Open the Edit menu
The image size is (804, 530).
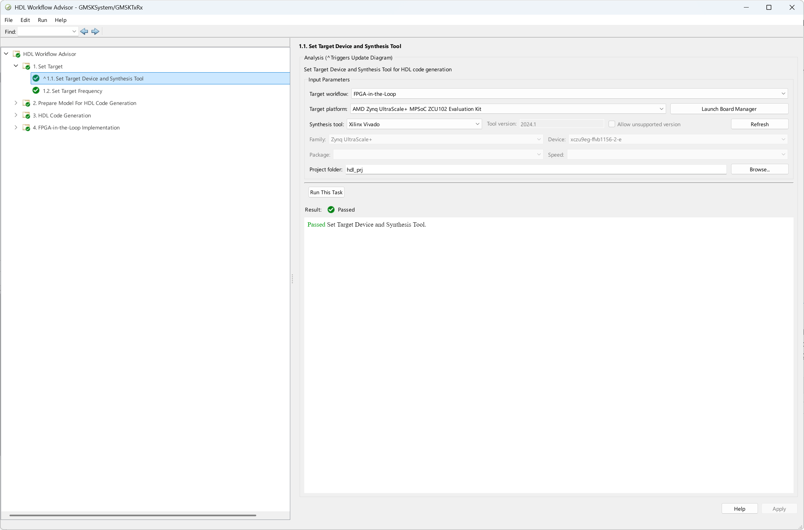click(25, 20)
